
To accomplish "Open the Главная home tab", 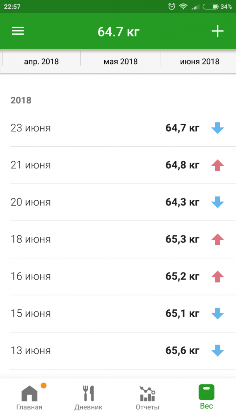I will pos(29,397).
